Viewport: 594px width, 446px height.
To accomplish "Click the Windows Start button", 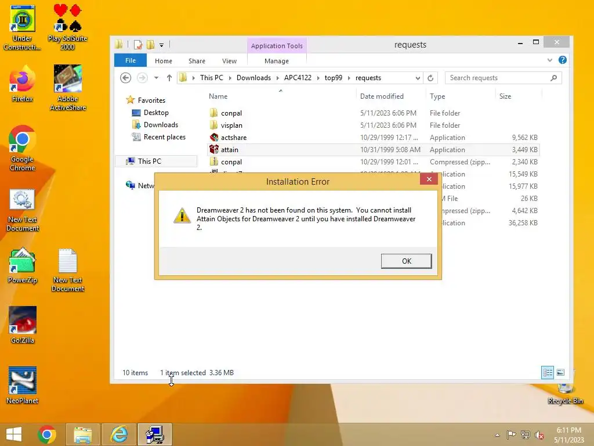I will [x=14, y=434].
